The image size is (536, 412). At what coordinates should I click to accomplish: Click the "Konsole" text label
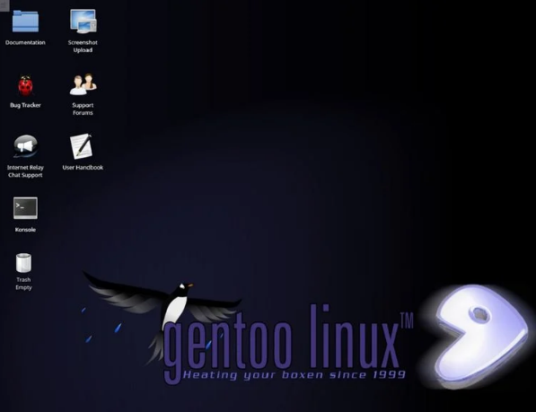25,230
